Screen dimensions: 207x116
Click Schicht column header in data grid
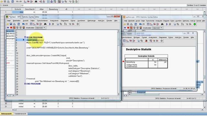click(x=18, y=9)
